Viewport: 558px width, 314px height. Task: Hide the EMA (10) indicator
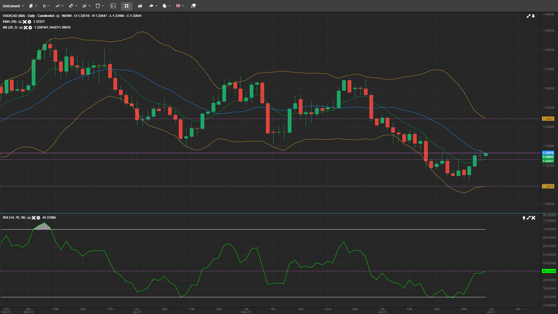(x=20, y=22)
